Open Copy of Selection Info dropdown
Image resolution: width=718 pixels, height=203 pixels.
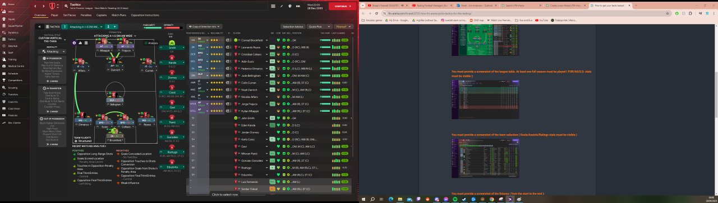(x=204, y=26)
